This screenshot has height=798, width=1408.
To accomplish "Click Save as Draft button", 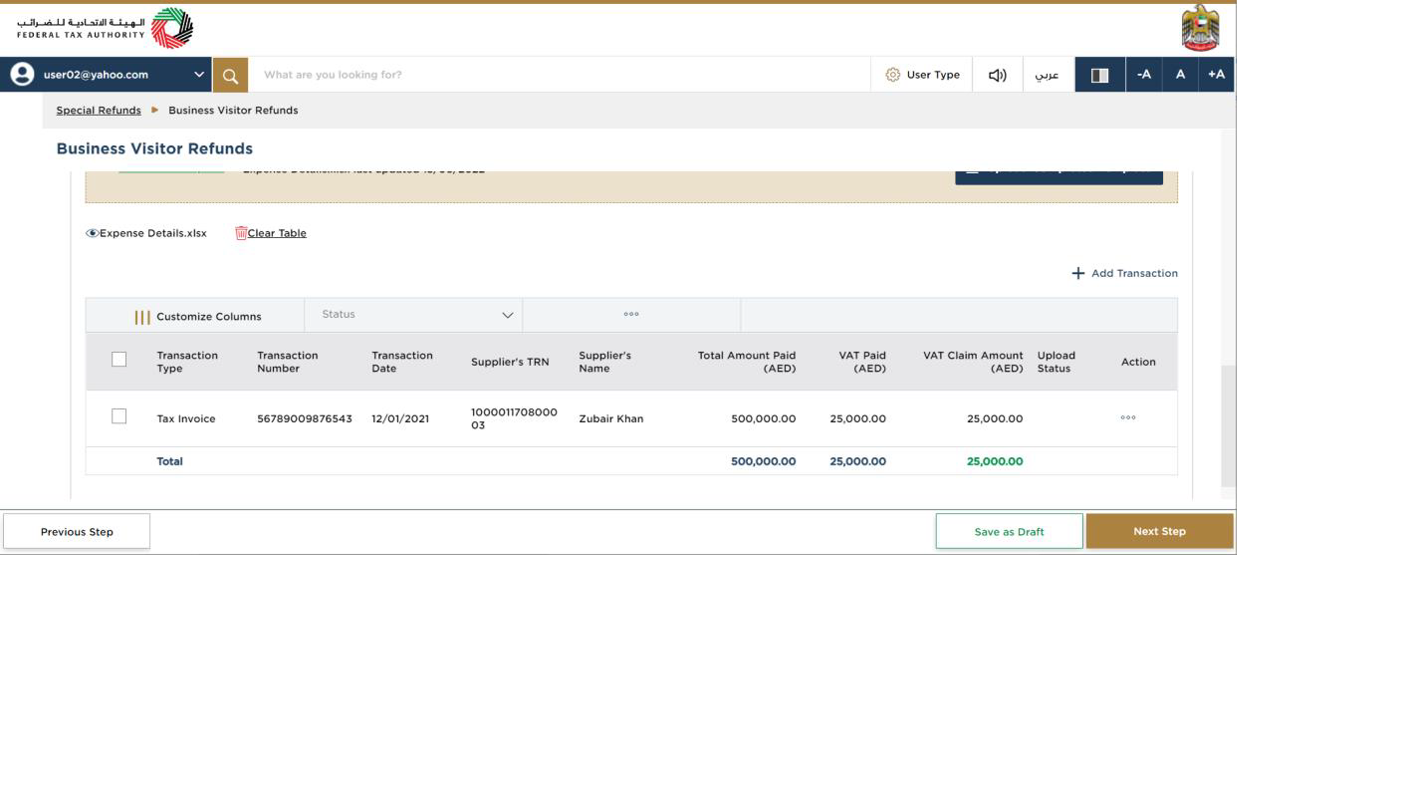I will [1009, 532].
